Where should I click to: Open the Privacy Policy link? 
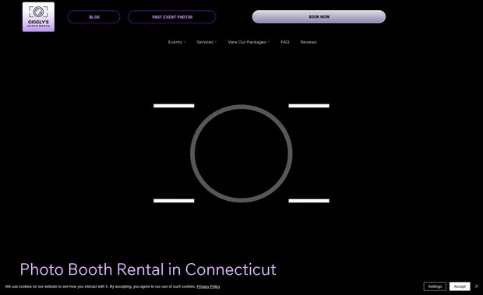tap(209, 286)
